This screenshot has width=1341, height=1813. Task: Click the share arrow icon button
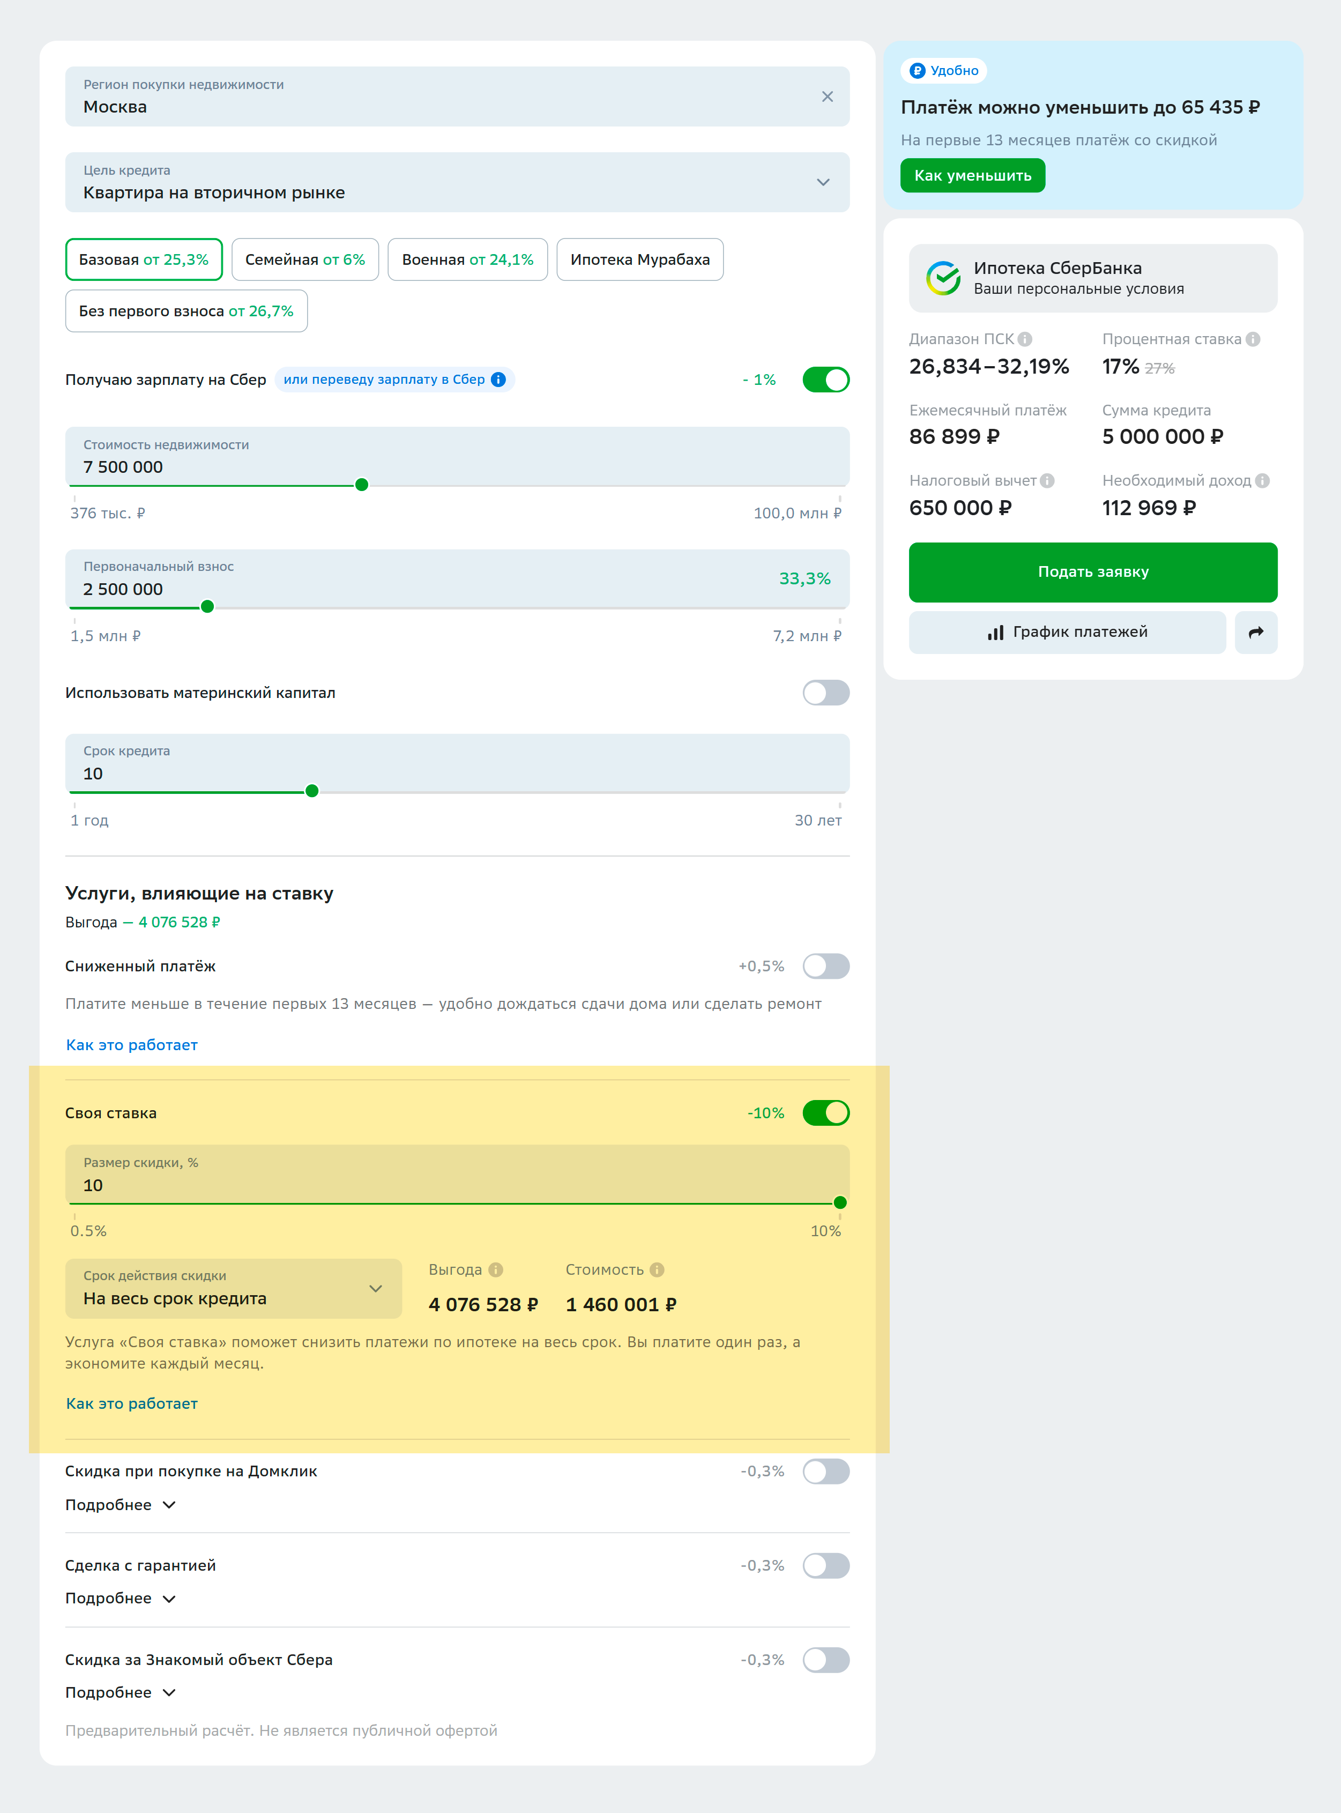tap(1256, 633)
